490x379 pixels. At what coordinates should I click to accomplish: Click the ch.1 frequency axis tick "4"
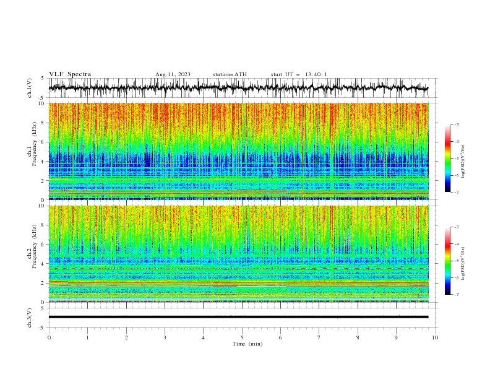tap(43, 162)
